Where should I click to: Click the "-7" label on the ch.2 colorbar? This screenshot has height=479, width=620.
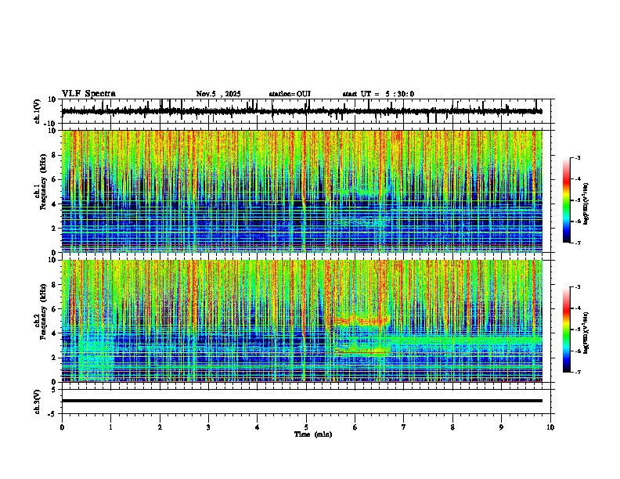[x=578, y=372]
